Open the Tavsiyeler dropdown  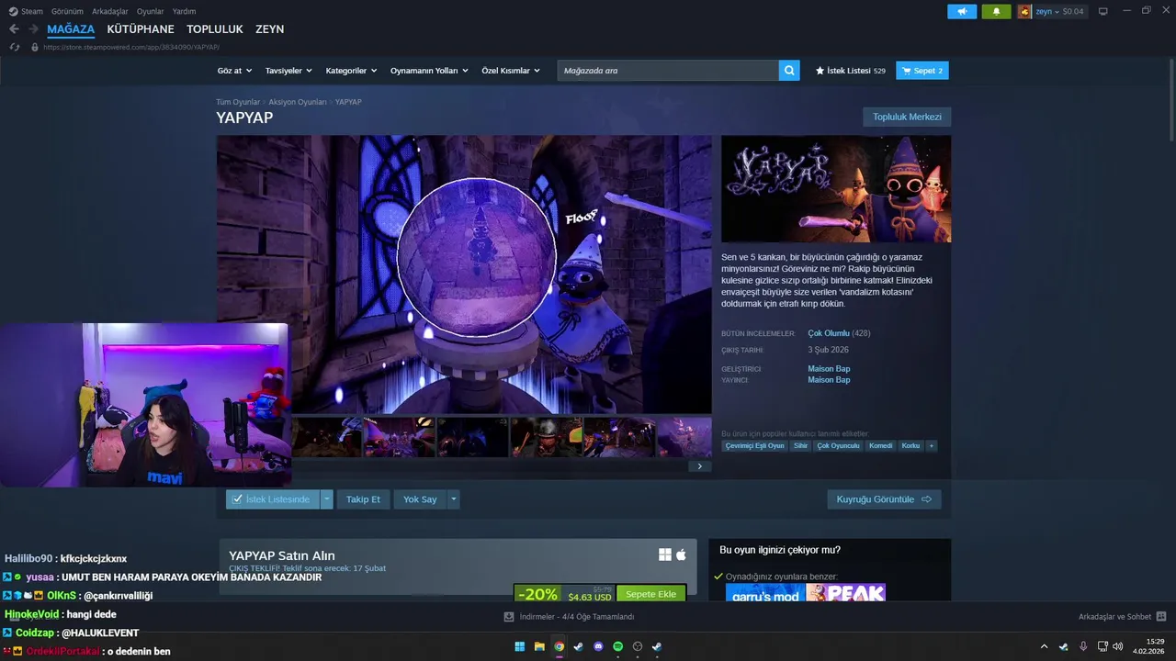pos(288,71)
